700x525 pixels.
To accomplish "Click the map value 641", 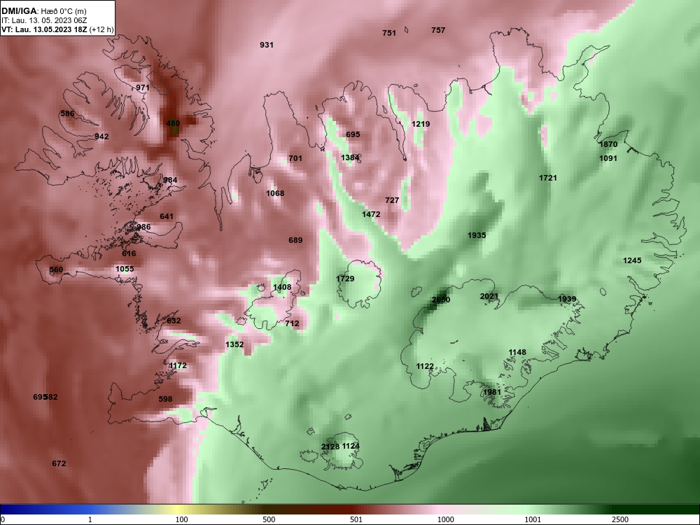I will tap(167, 216).
